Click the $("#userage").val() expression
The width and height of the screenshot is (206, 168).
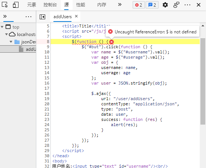tap(139, 57)
